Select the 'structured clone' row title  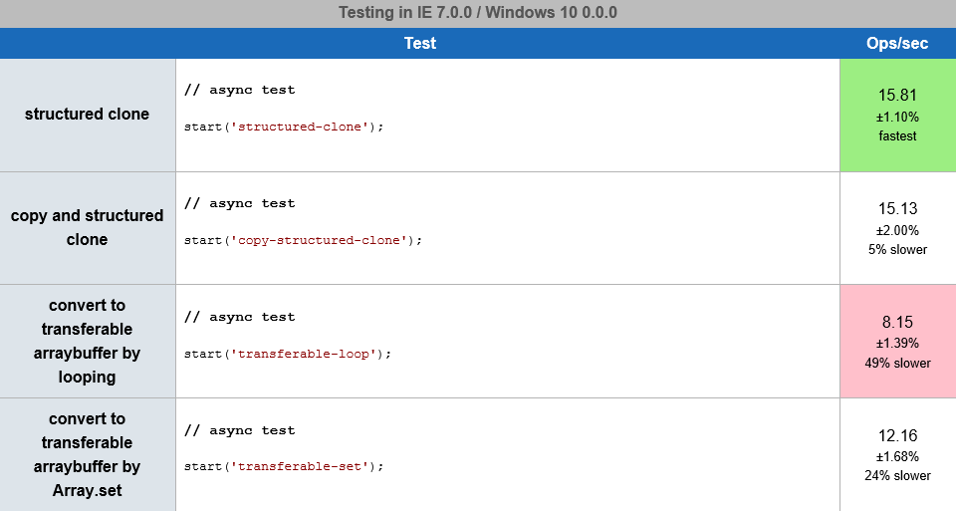tap(87, 114)
